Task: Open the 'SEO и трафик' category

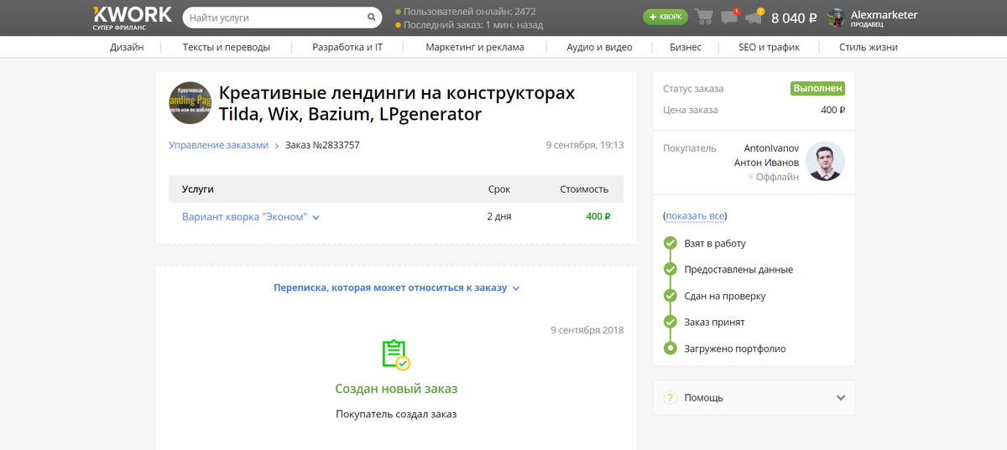Action: click(x=769, y=47)
